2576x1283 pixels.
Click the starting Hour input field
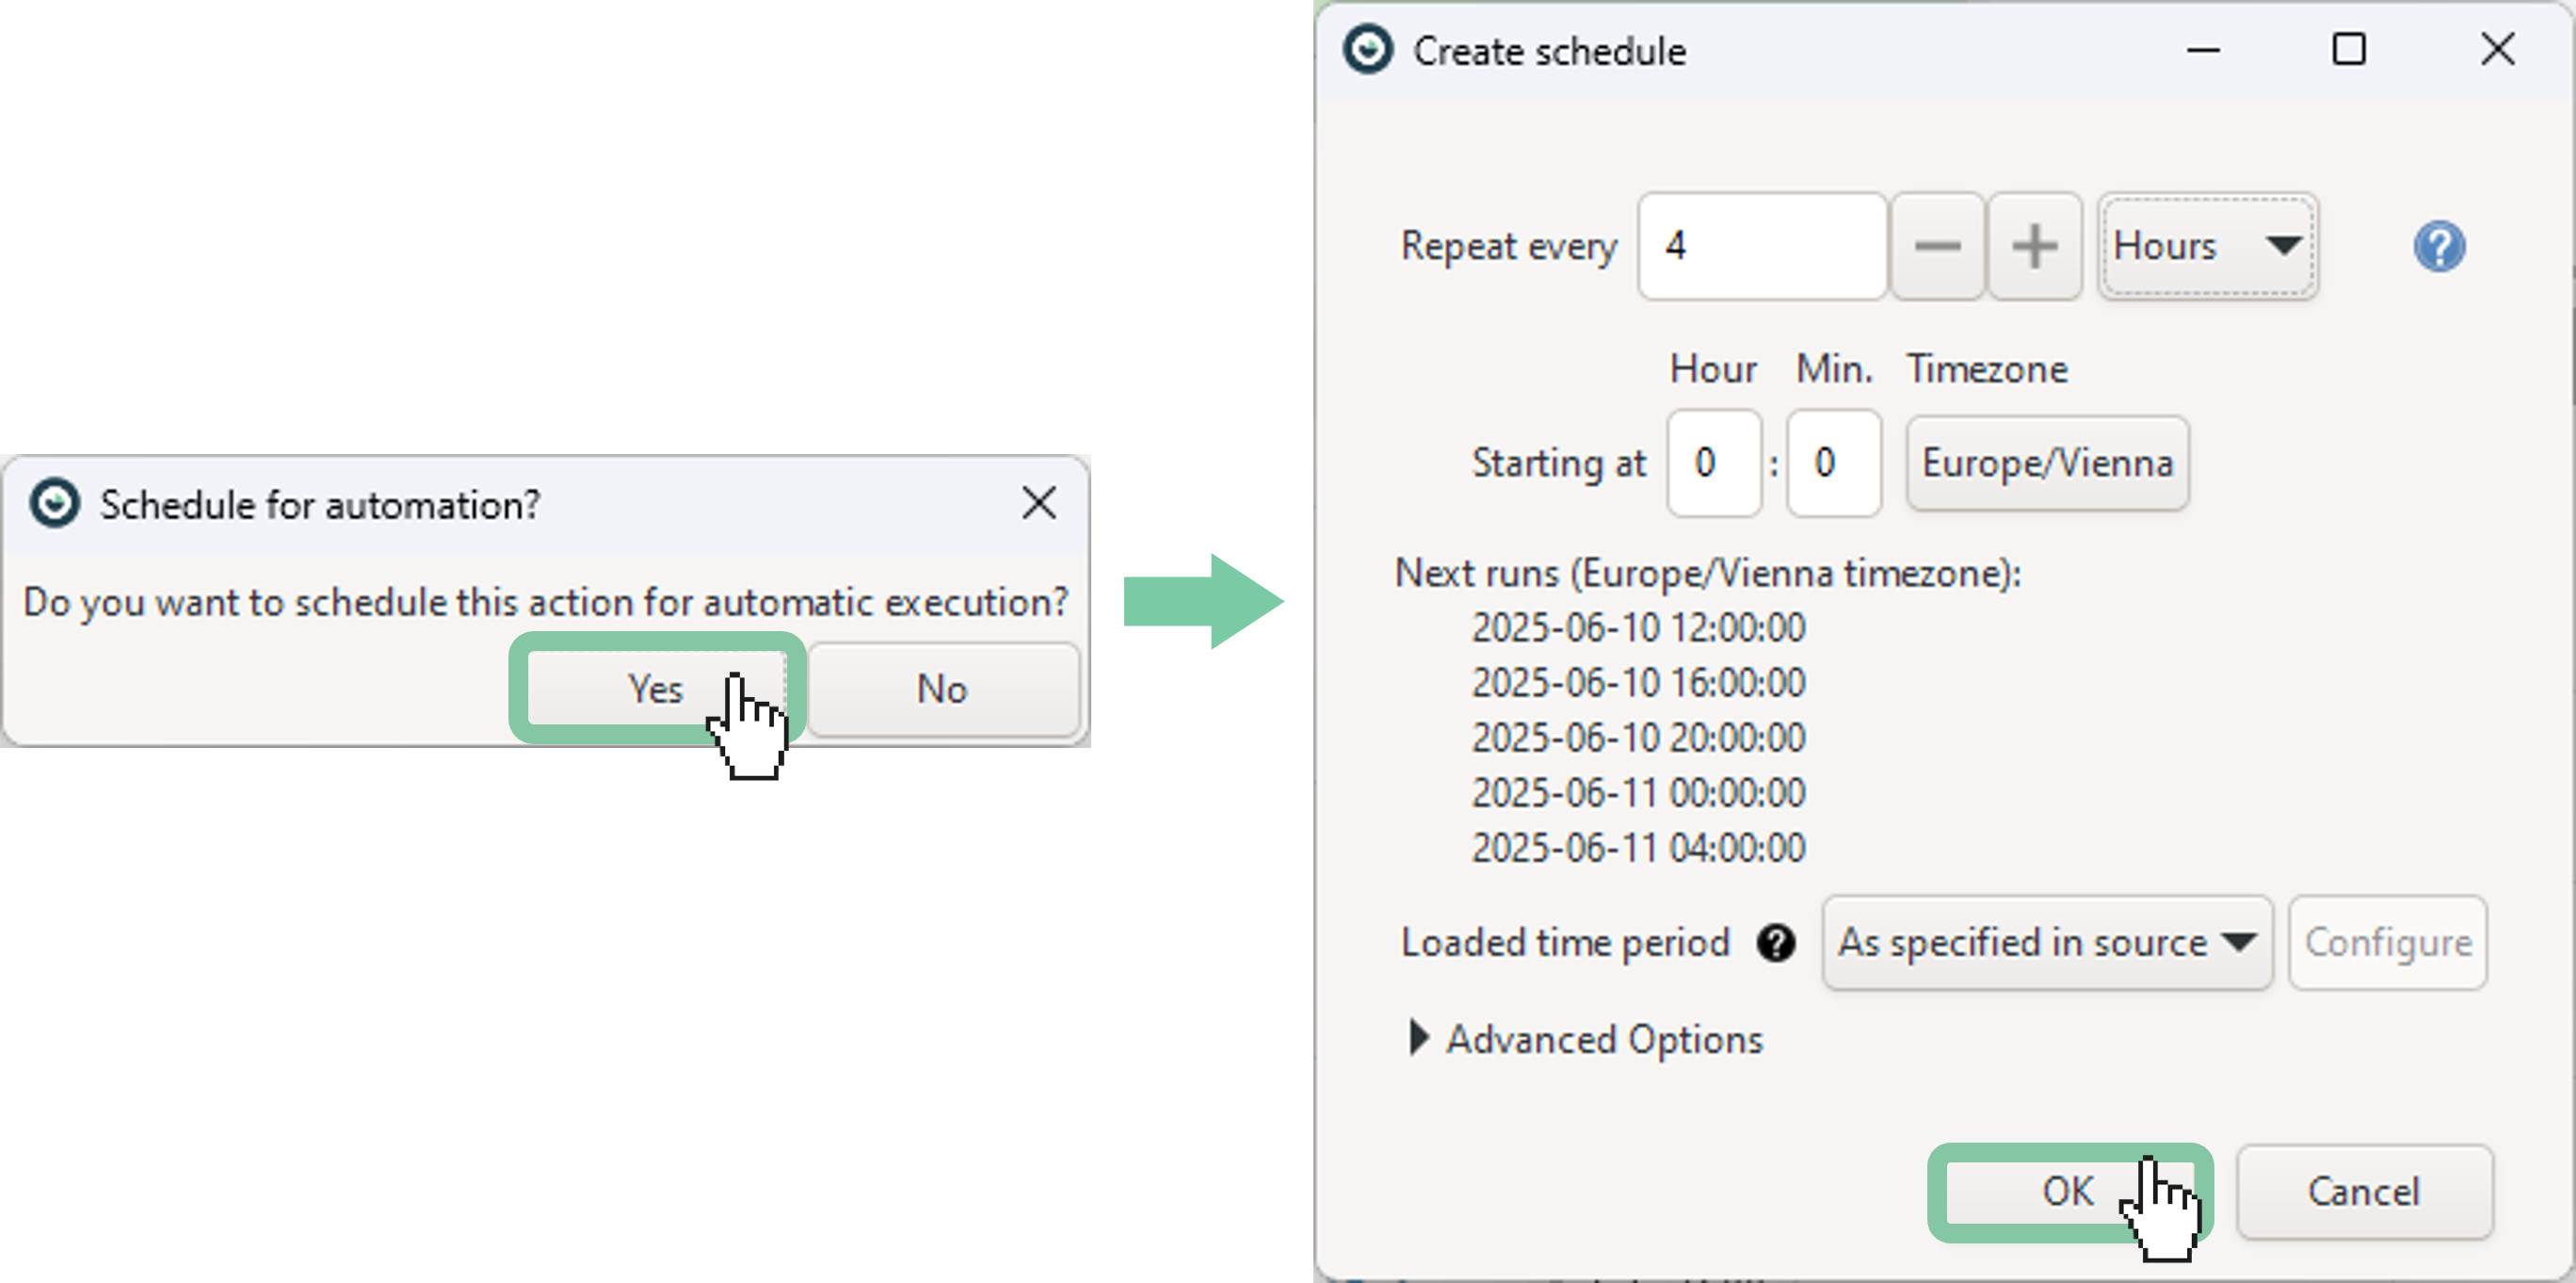[x=1713, y=463]
